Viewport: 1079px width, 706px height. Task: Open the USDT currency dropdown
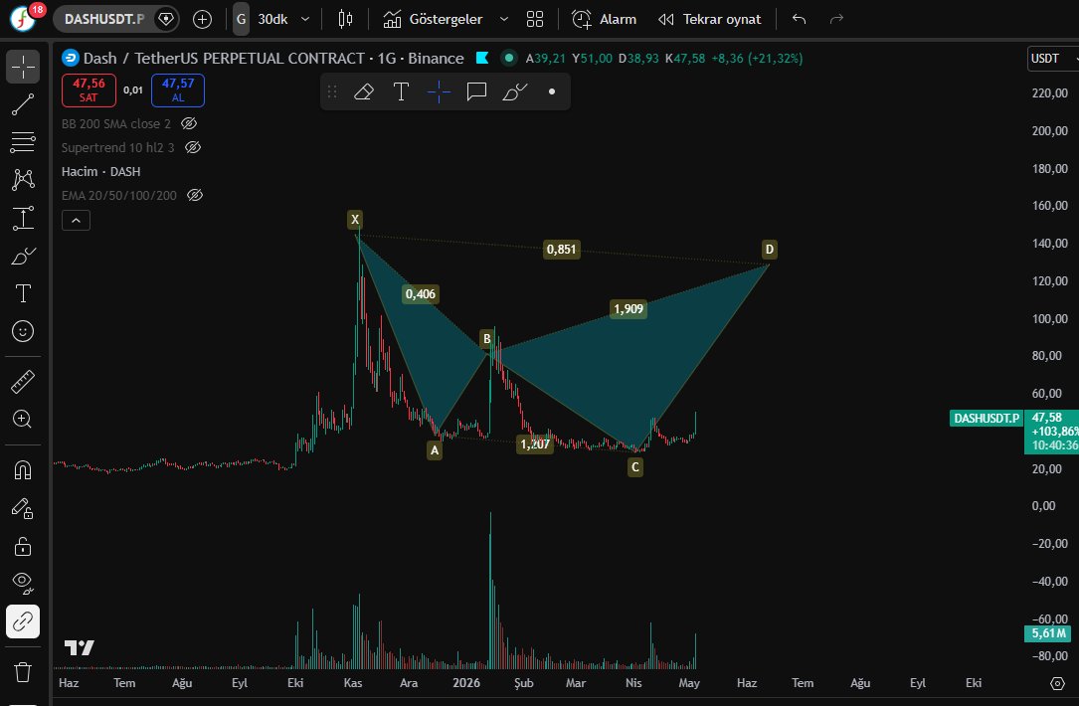[1053, 59]
